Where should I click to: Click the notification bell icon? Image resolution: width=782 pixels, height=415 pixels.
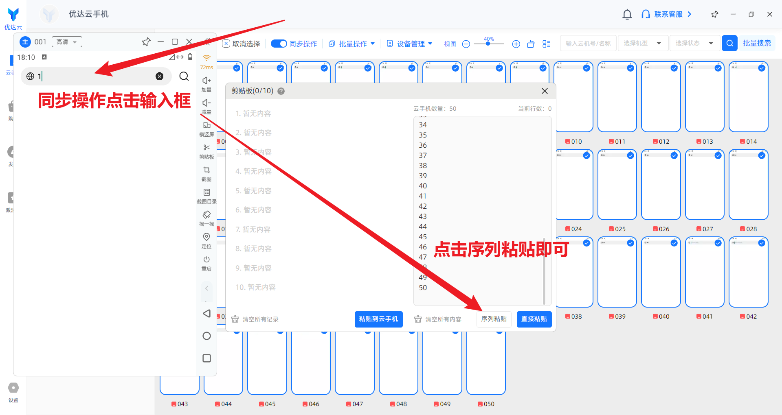click(627, 14)
